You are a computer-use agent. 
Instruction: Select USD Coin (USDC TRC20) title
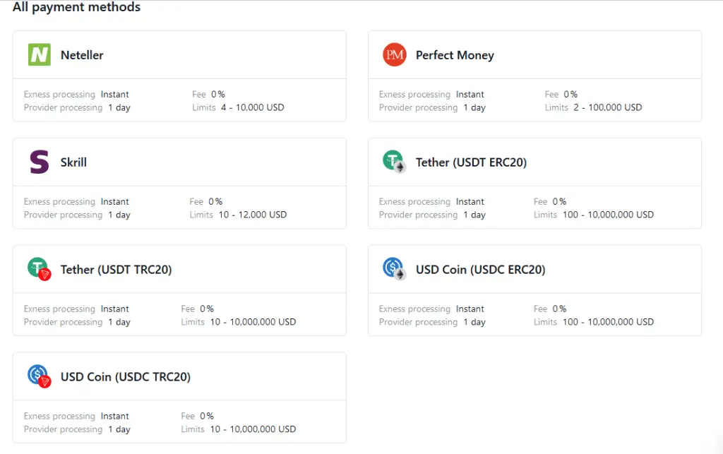pos(125,377)
